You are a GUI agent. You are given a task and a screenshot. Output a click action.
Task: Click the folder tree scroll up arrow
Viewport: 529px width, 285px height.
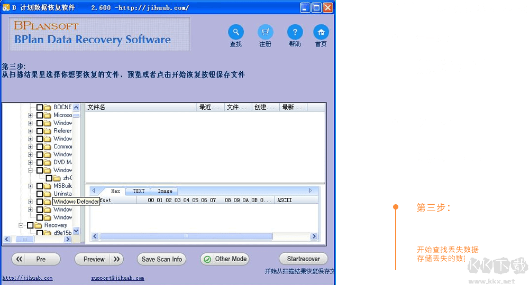76,107
